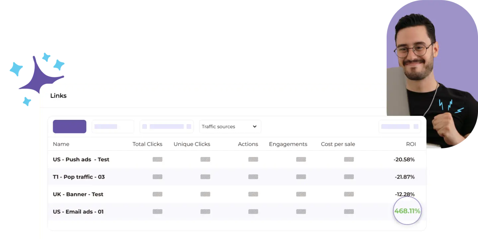Screen dimensions: 478x239
Task: Click the Actions column header
Action: pyautogui.click(x=248, y=144)
